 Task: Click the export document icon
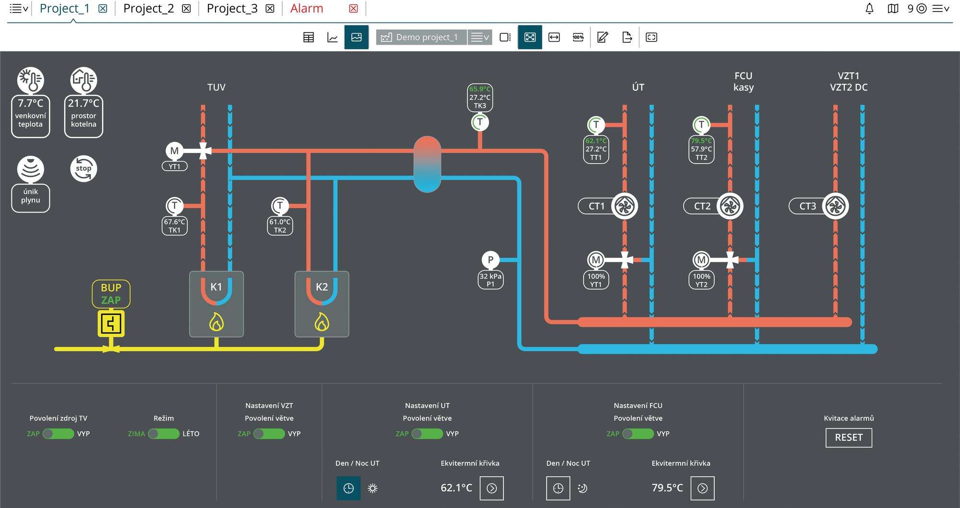click(x=627, y=37)
